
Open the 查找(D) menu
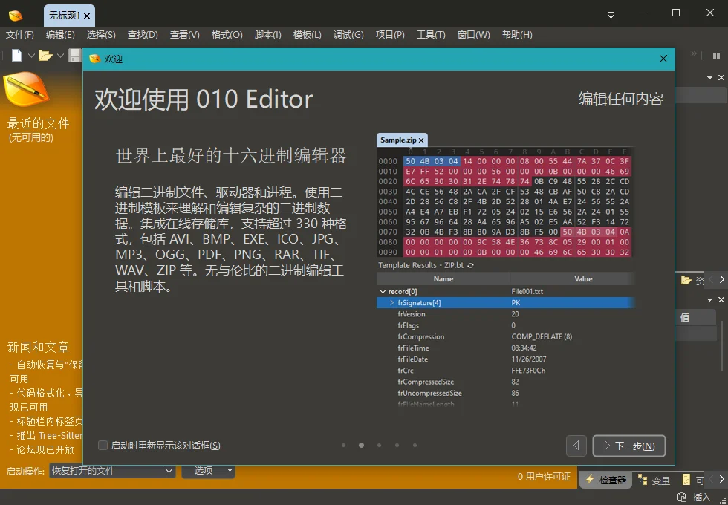[143, 35]
